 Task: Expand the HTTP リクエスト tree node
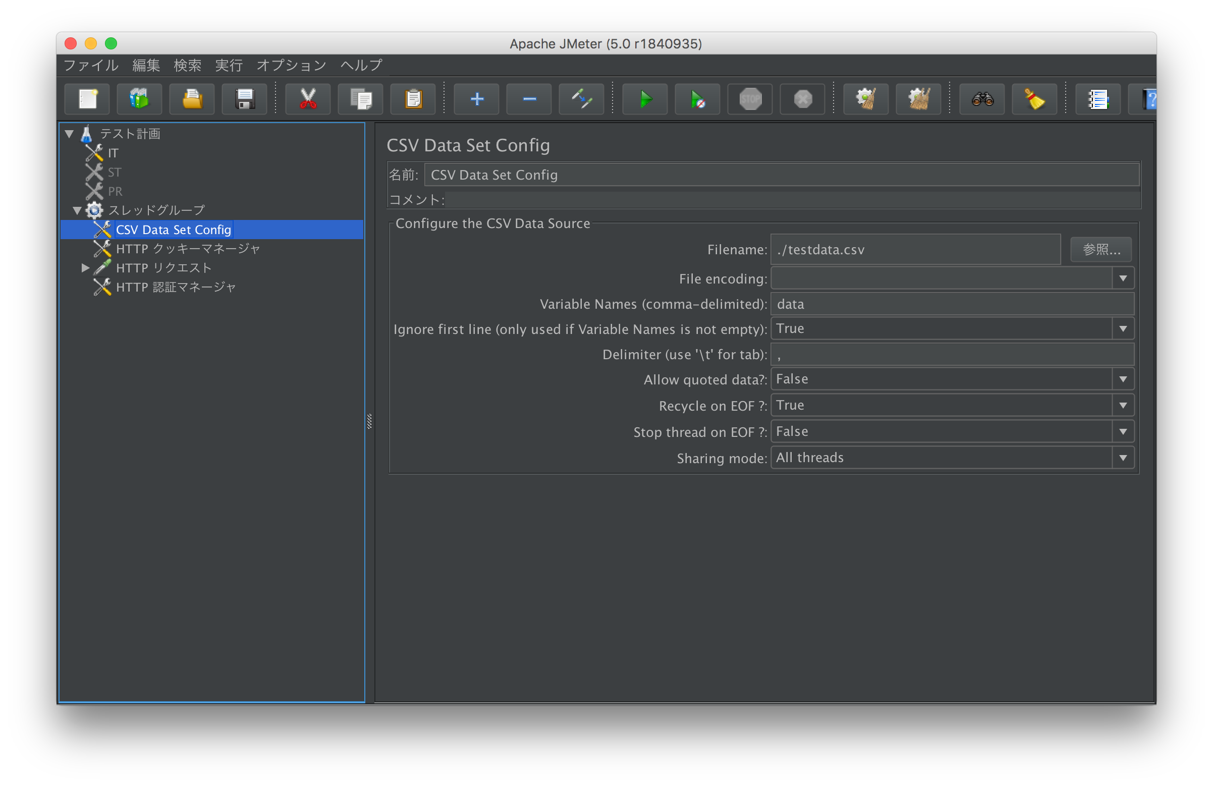click(x=85, y=267)
